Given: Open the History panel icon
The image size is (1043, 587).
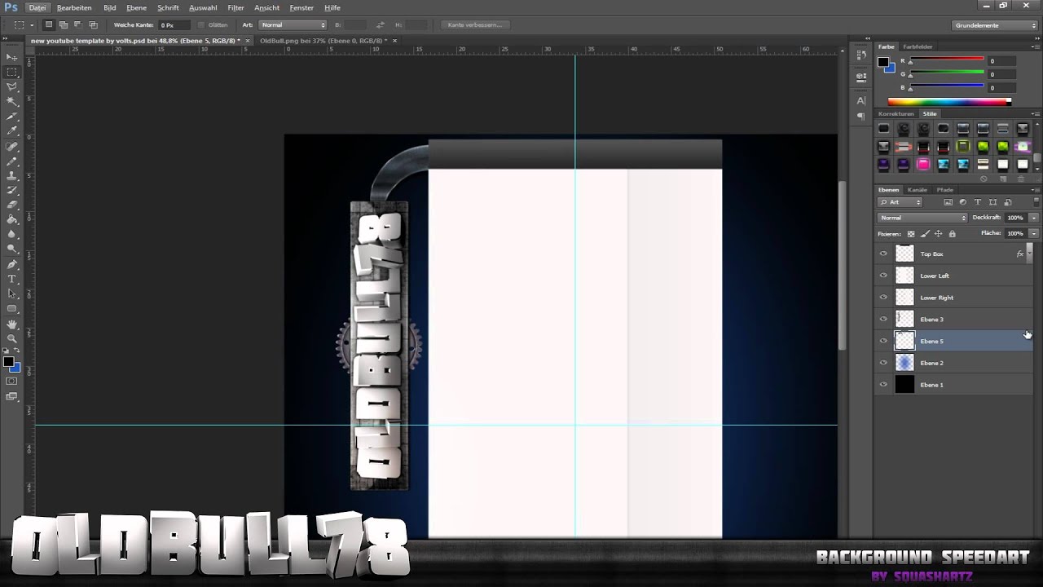Looking at the screenshot, I should pos(861,55).
